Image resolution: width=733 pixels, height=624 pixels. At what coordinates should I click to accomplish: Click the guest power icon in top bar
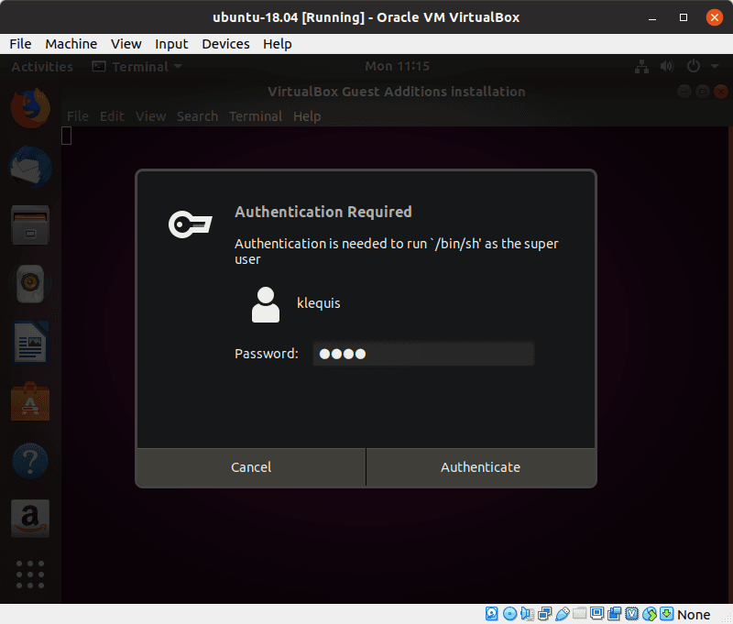[694, 66]
